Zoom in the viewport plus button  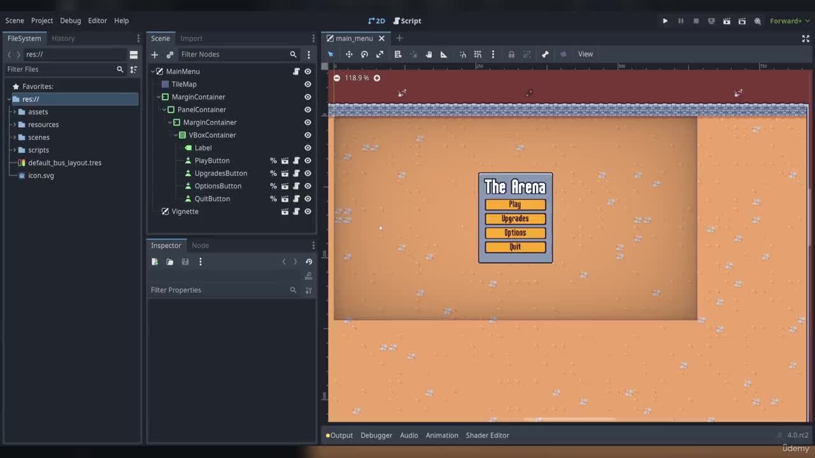point(377,78)
